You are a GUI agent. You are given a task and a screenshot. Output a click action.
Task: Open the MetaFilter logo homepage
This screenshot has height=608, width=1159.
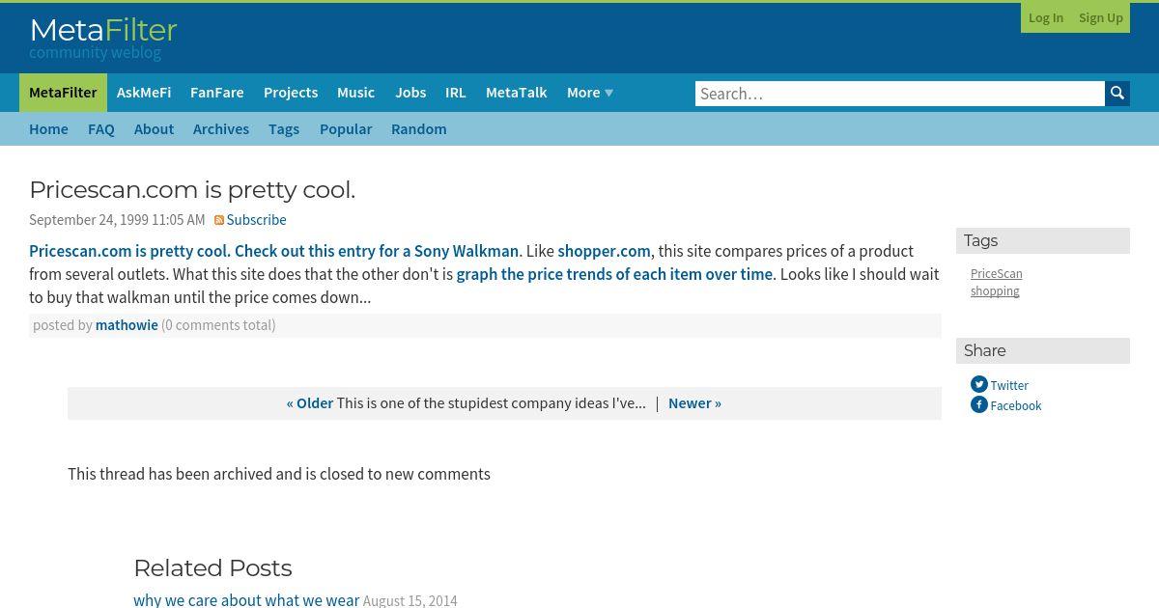(103, 31)
